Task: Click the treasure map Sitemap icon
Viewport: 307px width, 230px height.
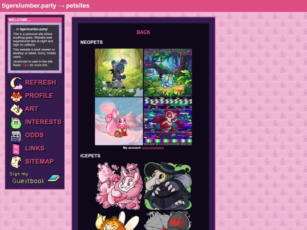Action: [x=16, y=162]
